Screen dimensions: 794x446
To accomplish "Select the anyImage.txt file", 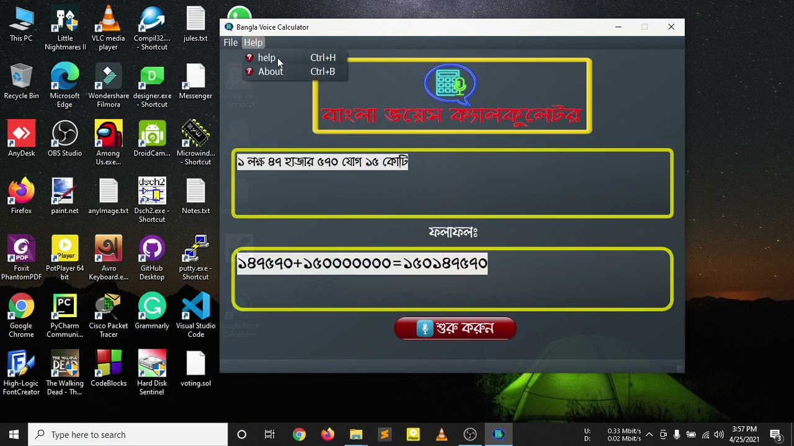I will coord(109,197).
